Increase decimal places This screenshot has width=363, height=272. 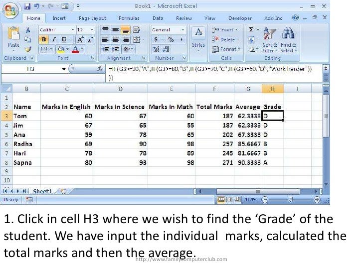click(156, 49)
